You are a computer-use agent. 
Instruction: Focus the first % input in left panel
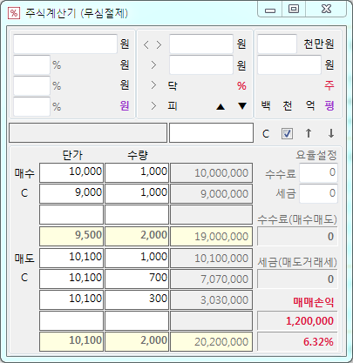(x=31, y=64)
